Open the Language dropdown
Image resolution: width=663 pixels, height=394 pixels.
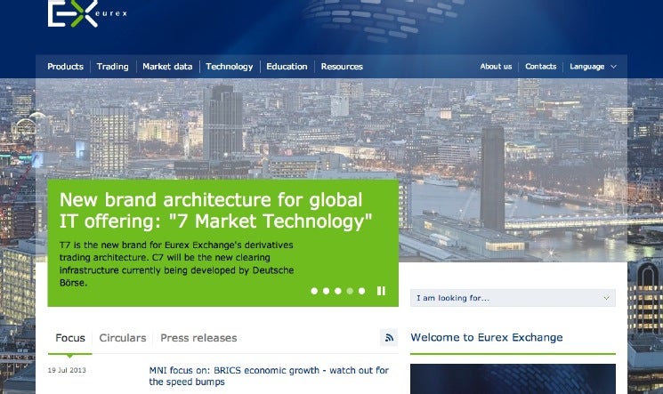(x=593, y=67)
